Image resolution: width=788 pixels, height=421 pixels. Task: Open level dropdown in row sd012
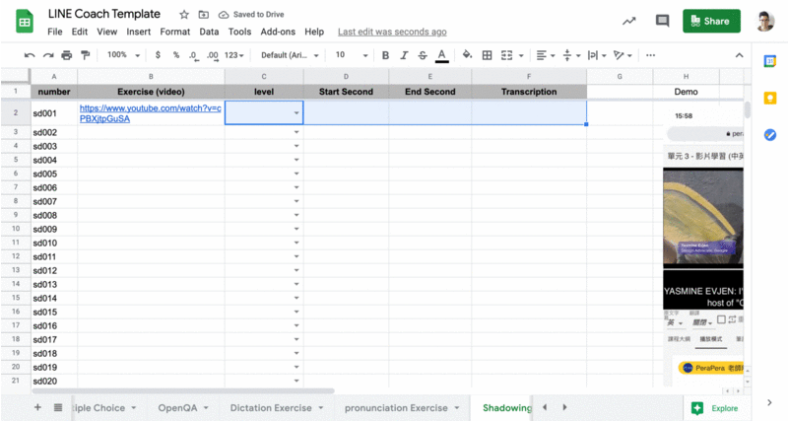coord(296,270)
